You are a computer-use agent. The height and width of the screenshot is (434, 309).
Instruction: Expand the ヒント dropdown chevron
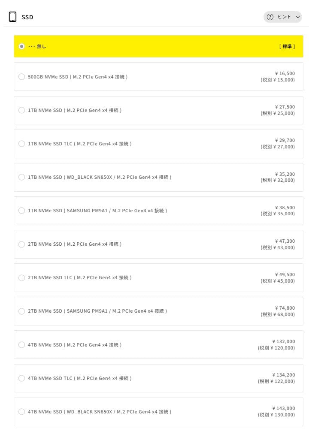pos(298,17)
